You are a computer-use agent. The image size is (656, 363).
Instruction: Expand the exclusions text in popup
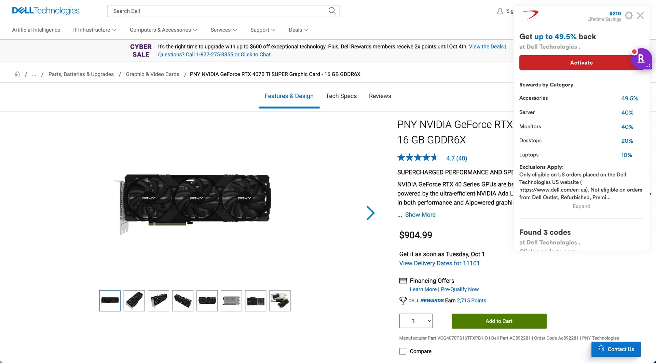[581, 206]
